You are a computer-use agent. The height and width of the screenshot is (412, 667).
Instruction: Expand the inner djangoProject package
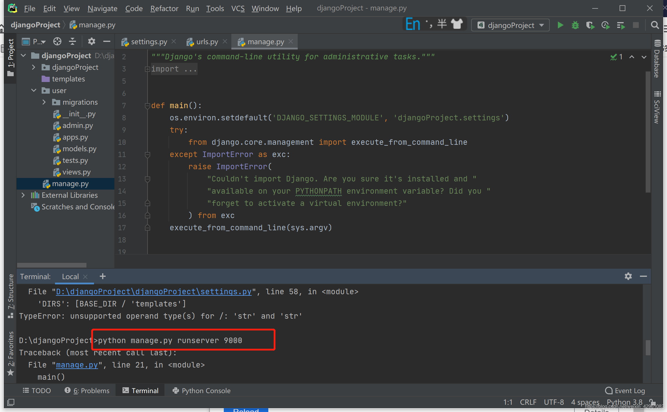click(x=34, y=67)
